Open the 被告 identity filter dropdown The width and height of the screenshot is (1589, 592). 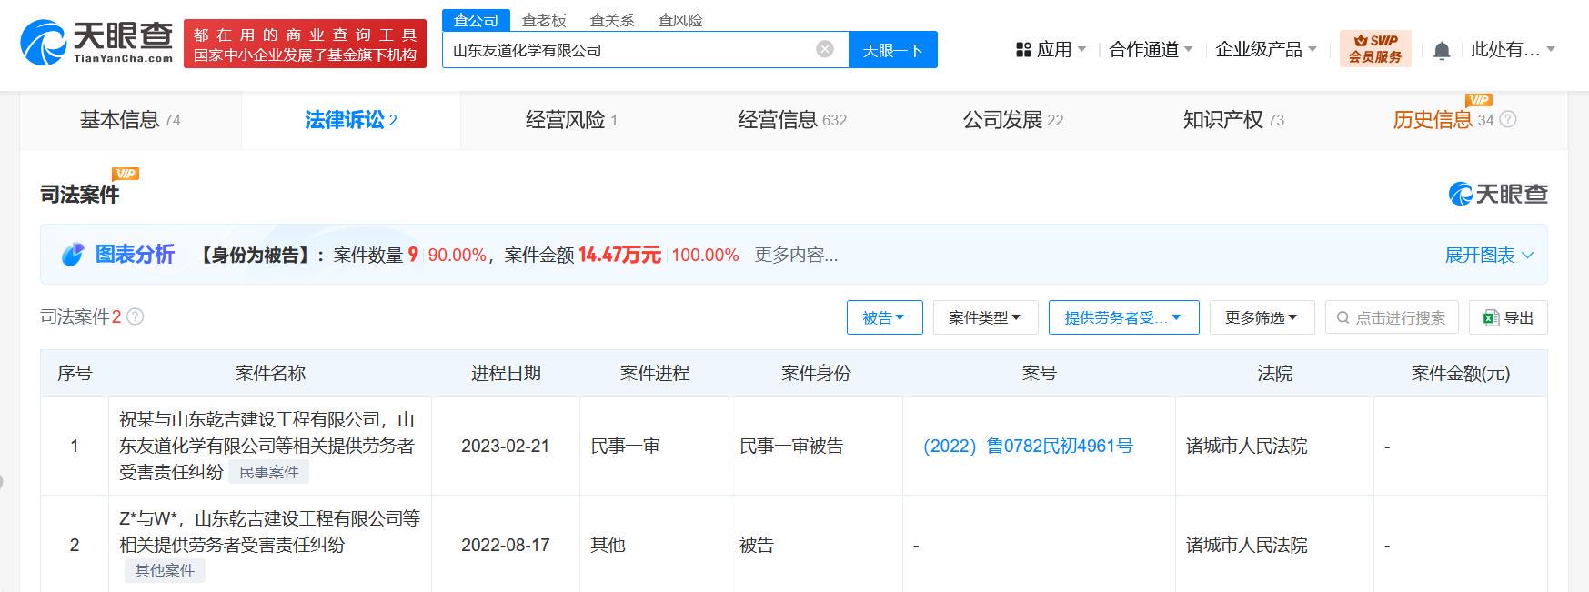pyautogui.click(x=884, y=317)
